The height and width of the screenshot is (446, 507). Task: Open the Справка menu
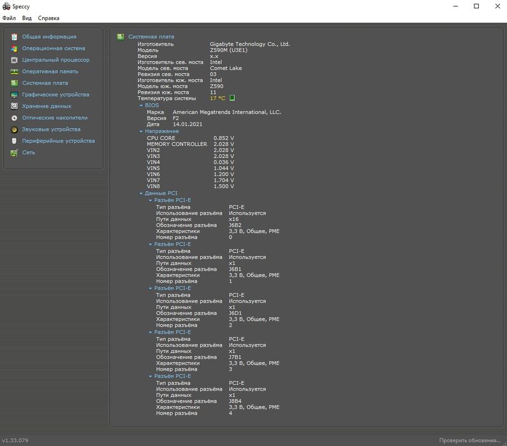(x=48, y=18)
